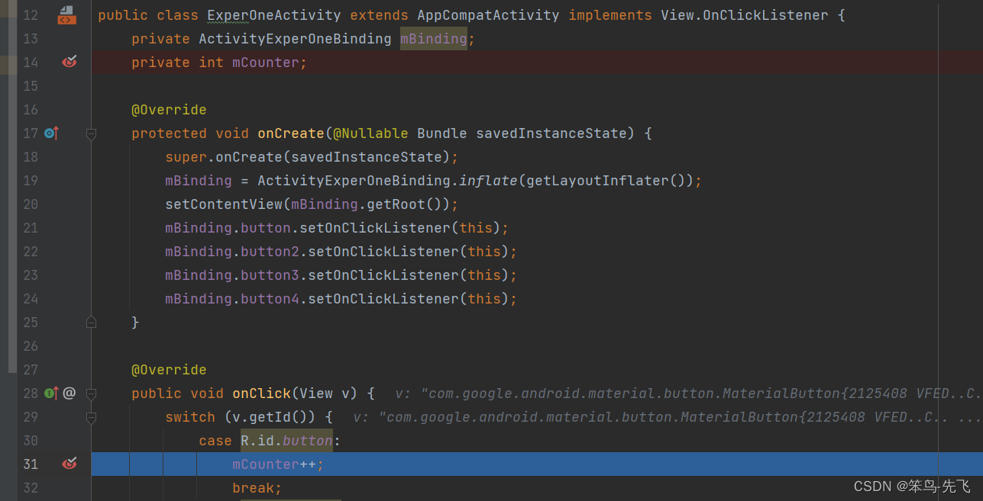Collapse the onCreate method using its fold marker
983x501 pixels.
pyautogui.click(x=91, y=134)
